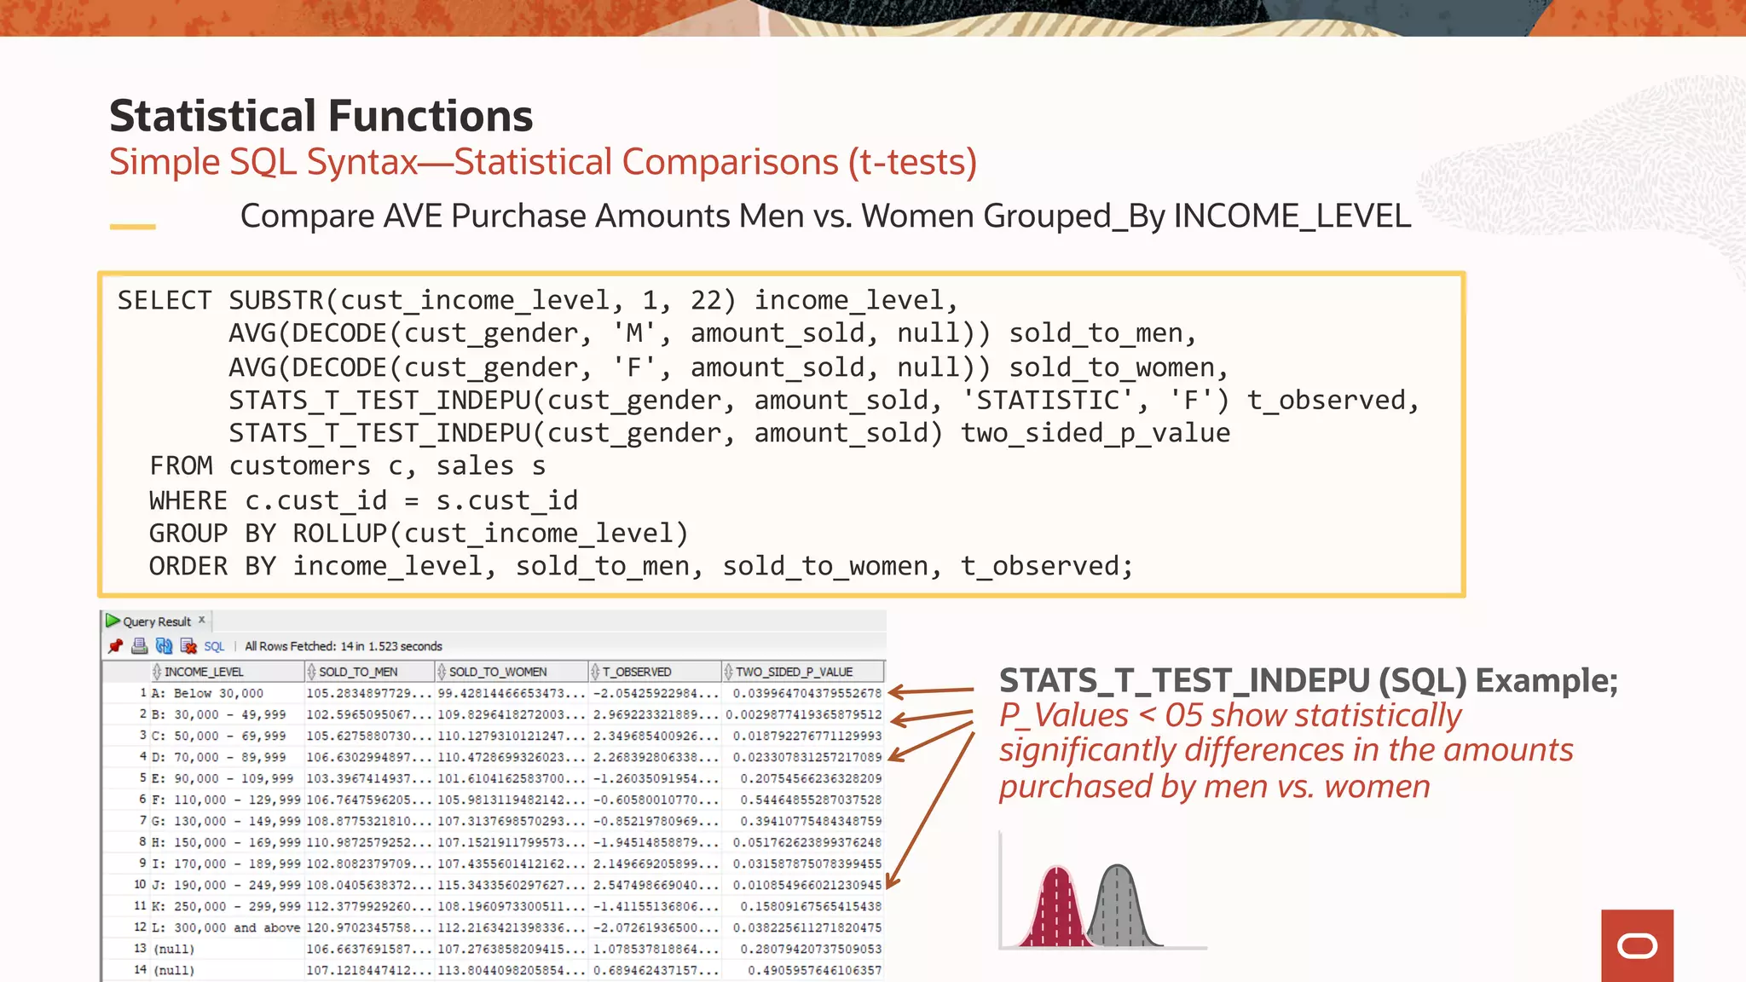This screenshot has height=982, width=1746.
Task: Select the cell 'L: 300,000 and above'
Action: click(x=227, y=927)
